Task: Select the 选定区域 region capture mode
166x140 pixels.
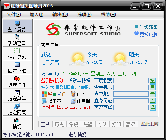Action: tap(17, 54)
